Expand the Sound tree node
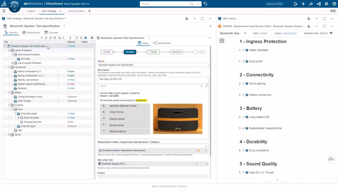 (9, 135)
